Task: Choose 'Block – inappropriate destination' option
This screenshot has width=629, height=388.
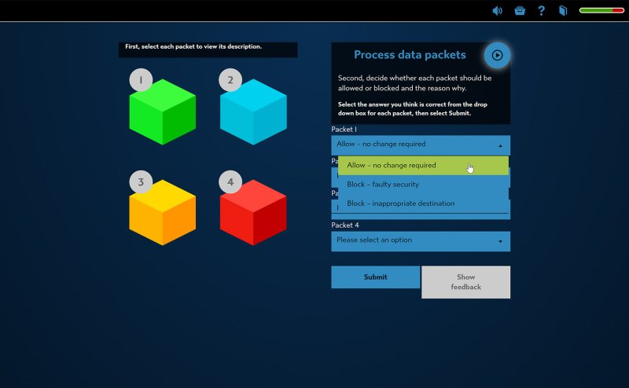Action: point(423,203)
